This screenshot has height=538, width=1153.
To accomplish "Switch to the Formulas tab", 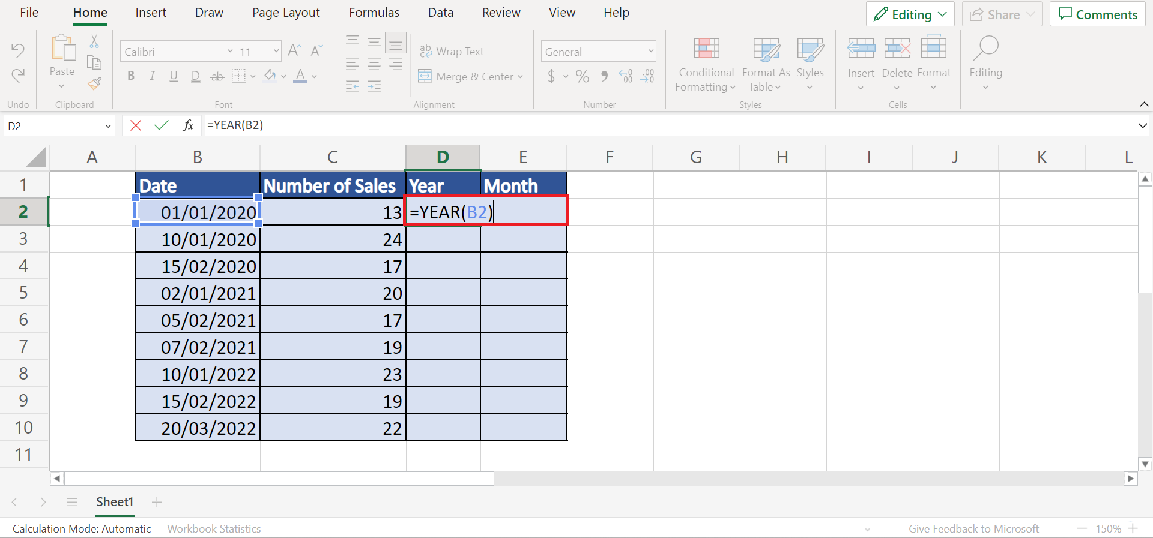I will point(374,13).
